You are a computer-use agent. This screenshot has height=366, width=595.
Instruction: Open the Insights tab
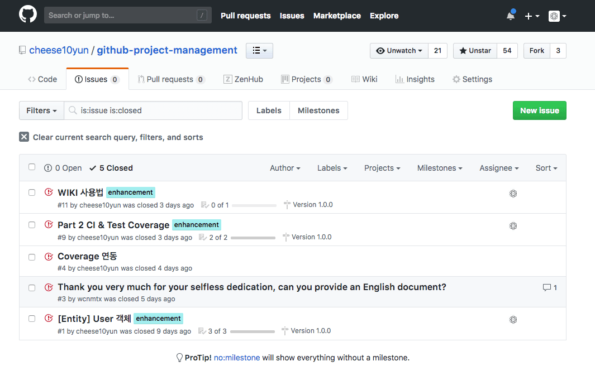tap(415, 79)
